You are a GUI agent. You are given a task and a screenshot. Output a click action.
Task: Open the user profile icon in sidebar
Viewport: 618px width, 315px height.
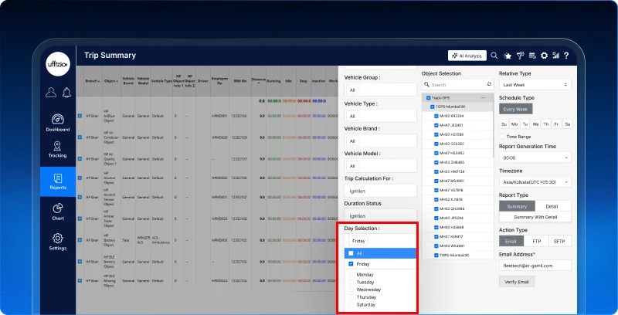coord(51,92)
